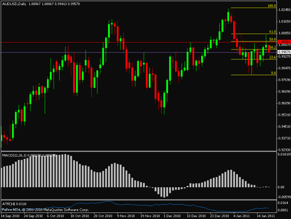Click the 18 Oct 2010 date label
Image resolution: width=291 pixels, height=219 pixels.
coord(80,216)
